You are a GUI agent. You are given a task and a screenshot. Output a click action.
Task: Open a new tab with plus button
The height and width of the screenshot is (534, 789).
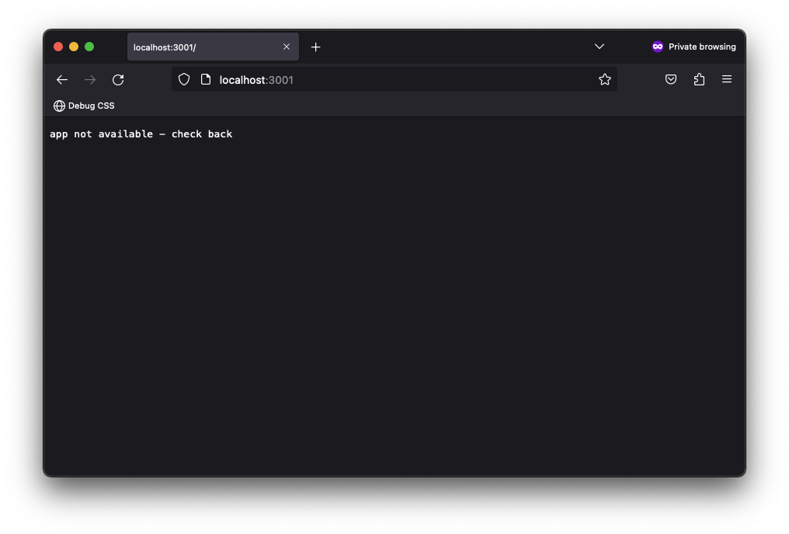point(315,47)
